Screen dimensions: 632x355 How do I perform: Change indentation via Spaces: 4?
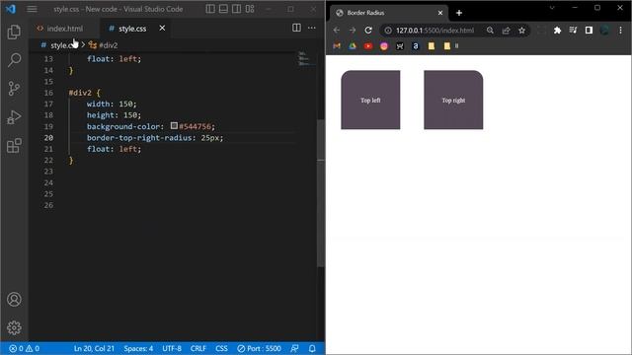138,348
